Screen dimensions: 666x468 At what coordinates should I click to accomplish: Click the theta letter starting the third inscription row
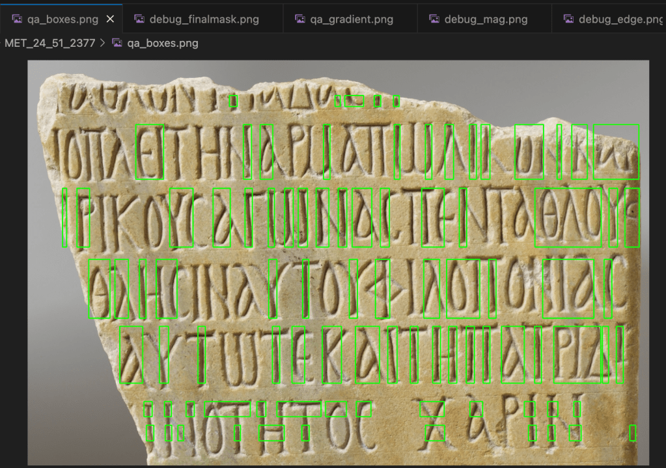[100, 289]
